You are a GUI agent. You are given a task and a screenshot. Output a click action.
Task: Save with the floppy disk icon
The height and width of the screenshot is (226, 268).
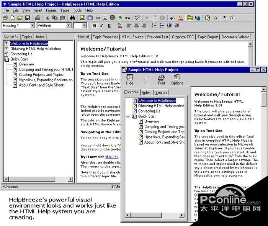coord(28,18)
